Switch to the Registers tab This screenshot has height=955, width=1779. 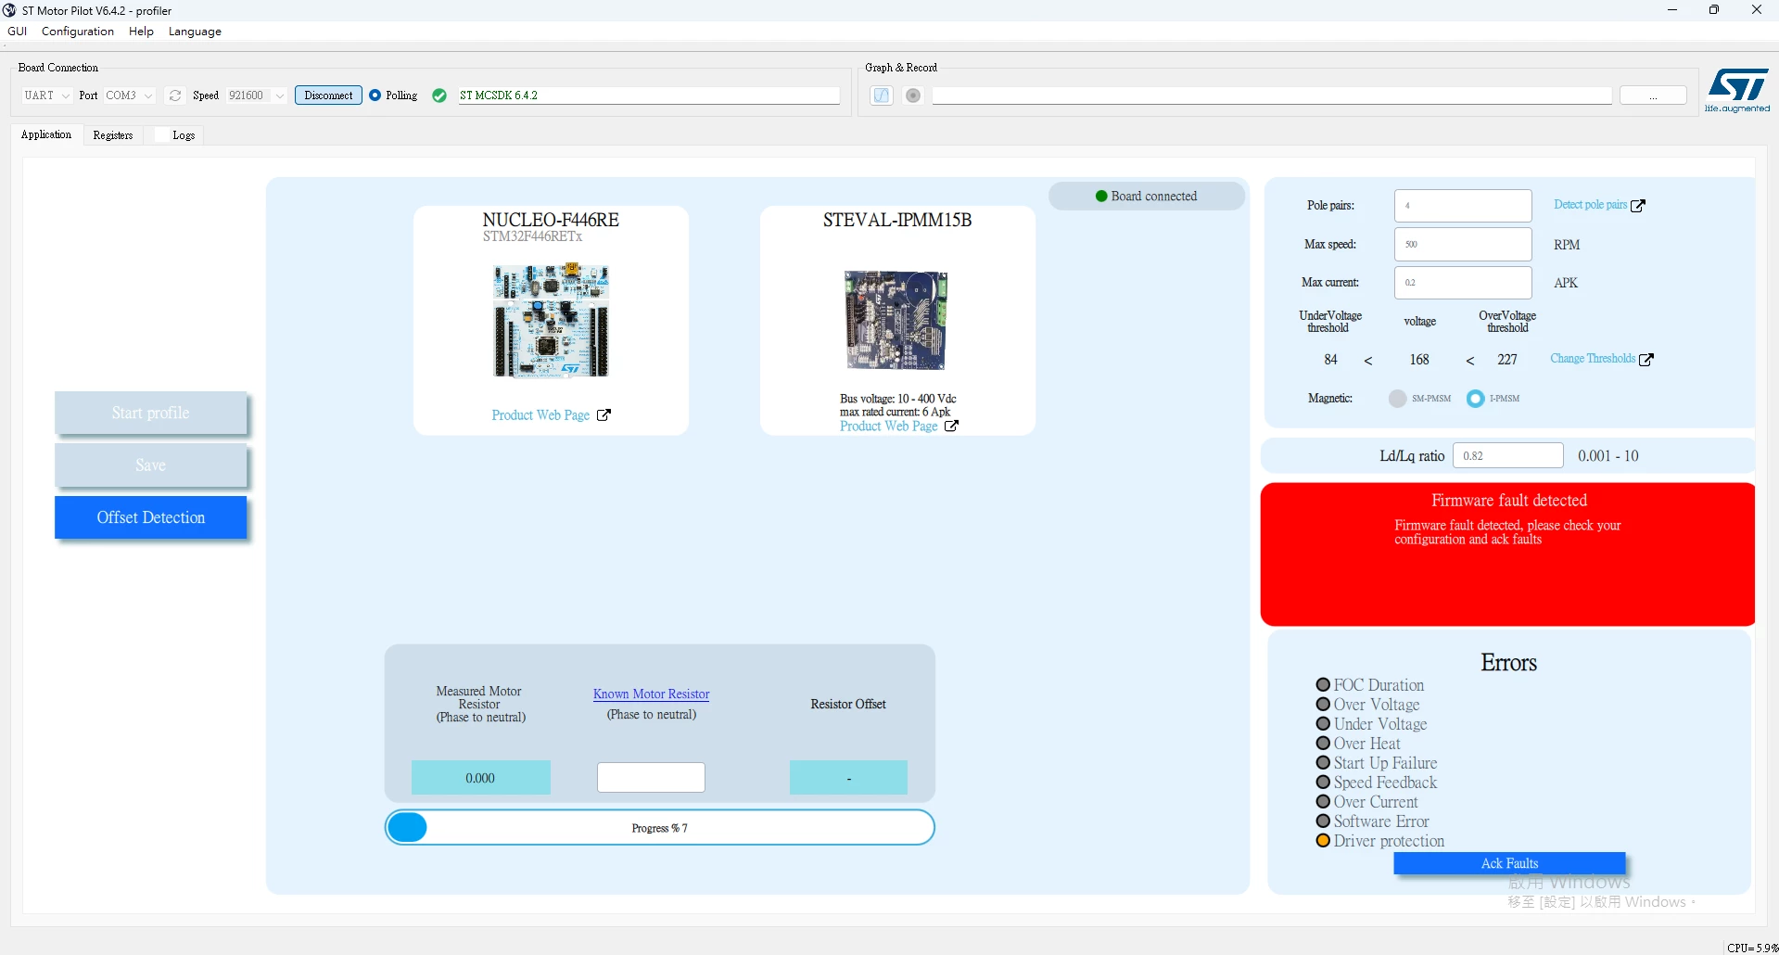tap(113, 135)
